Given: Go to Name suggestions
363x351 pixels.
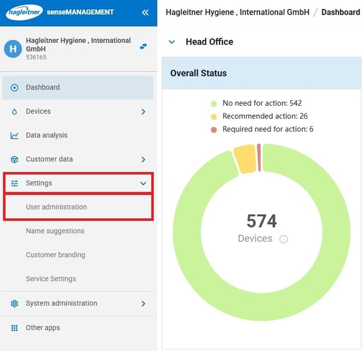Looking at the screenshot, I should (55, 231).
